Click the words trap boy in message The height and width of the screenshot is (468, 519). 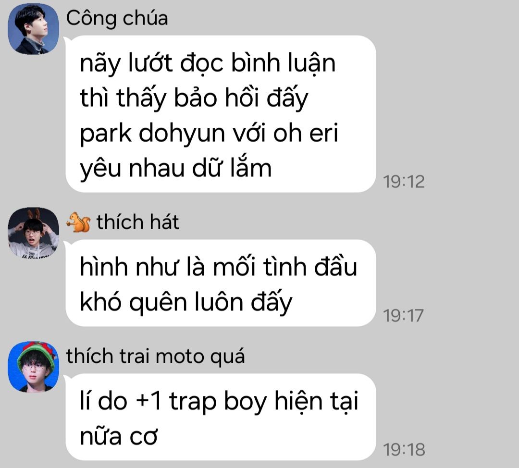pyautogui.click(x=218, y=402)
